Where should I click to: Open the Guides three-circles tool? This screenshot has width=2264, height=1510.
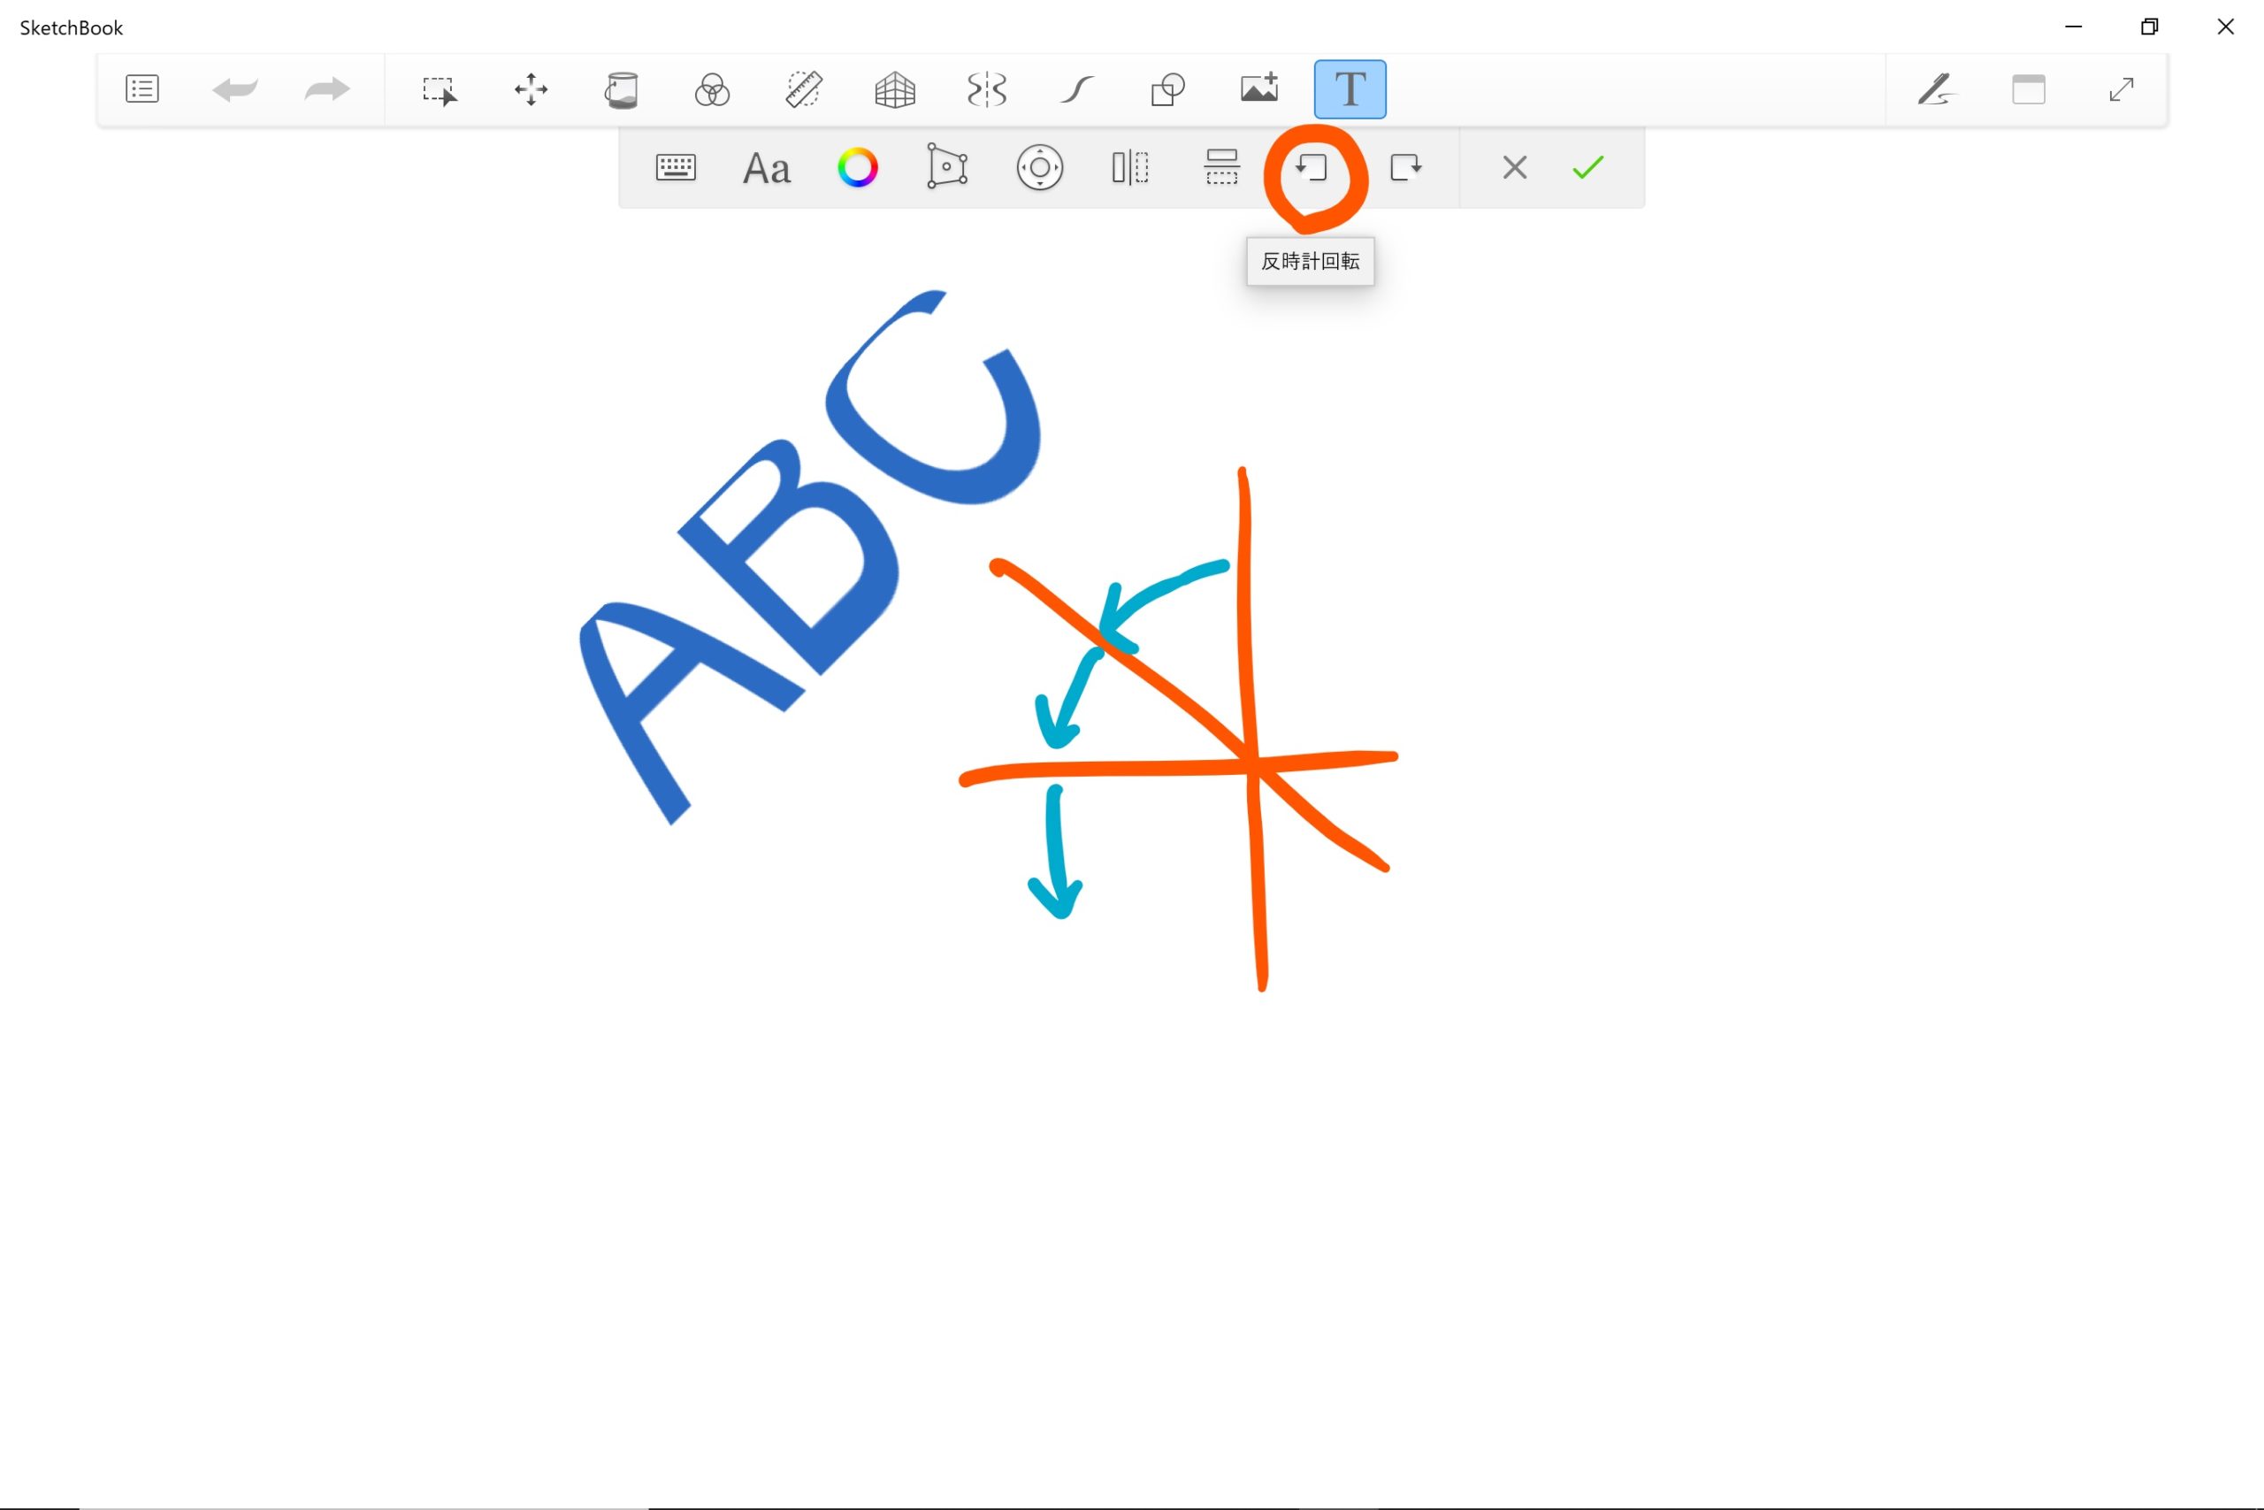click(x=712, y=89)
